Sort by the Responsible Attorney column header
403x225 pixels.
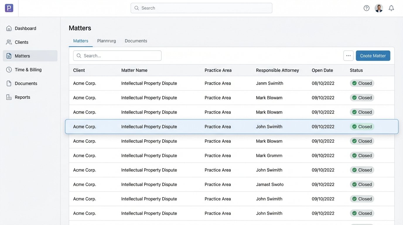tap(277, 70)
